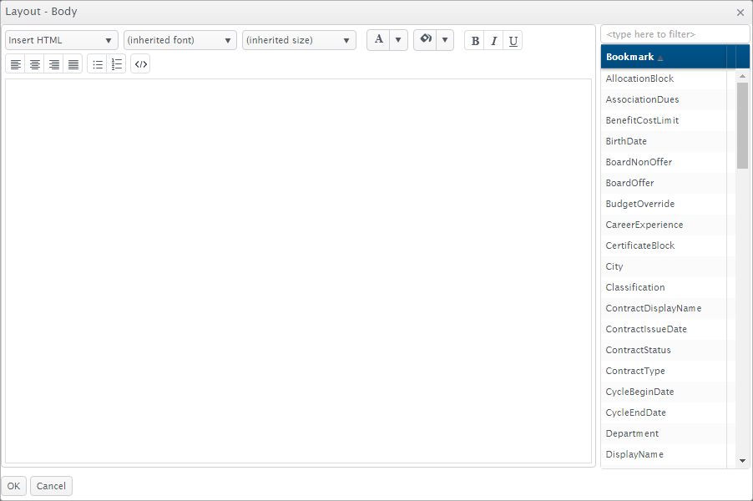Select ContractDisplayName bookmark
This screenshot has height=501, width=753.
(663, 308)
